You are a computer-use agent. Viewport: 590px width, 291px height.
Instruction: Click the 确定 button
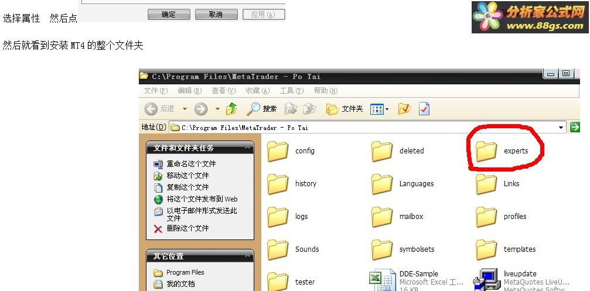tap(169, 15)
